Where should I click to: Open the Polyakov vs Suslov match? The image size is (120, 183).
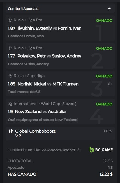tap(49, 56)
